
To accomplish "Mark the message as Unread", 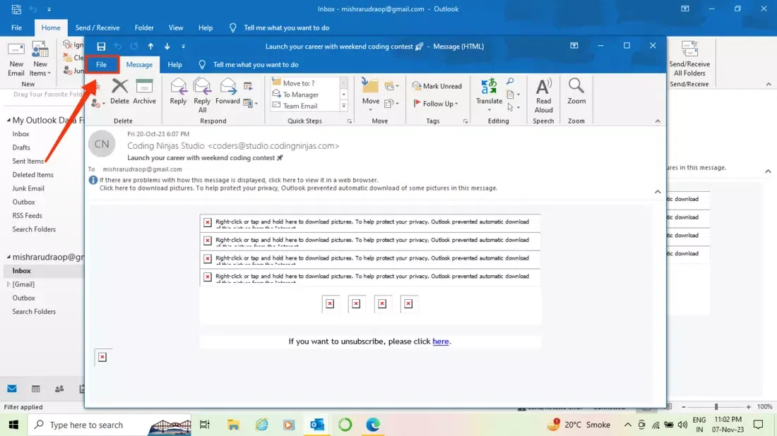I will pos(437,86).
